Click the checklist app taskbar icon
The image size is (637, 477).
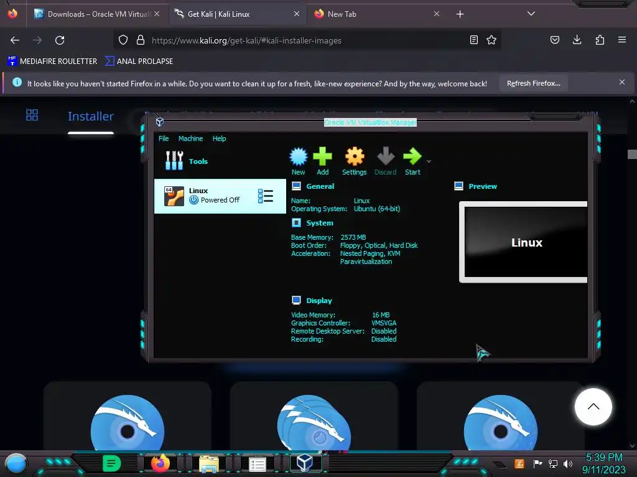point(257,465)
